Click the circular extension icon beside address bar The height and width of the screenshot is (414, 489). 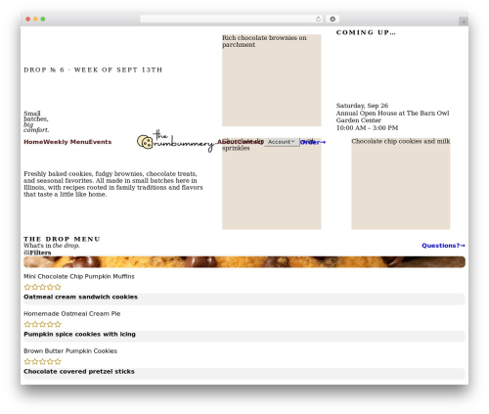tap(333, 19)
